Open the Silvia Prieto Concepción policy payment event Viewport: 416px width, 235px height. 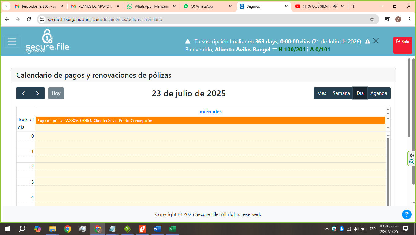coord(210,121)
